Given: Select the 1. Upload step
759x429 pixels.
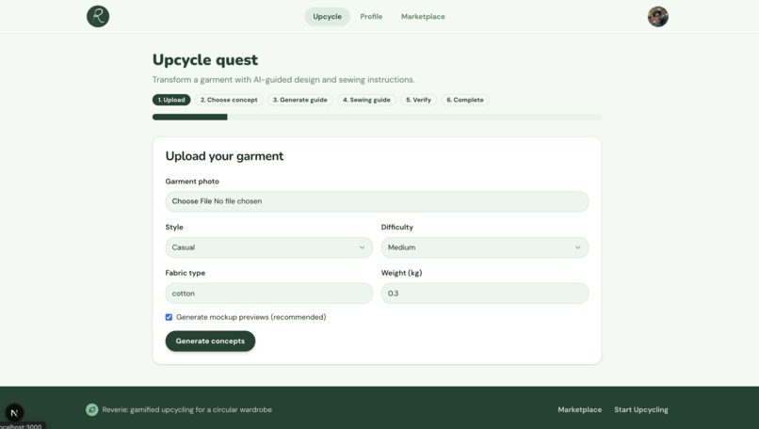Looking at the screenshot, I should click(171, 100).
